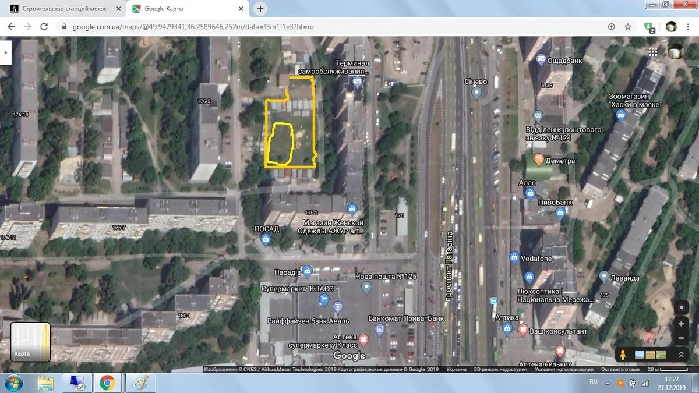Click the Деметра restaurant pin
699x393 pixels.
[539, 160]
